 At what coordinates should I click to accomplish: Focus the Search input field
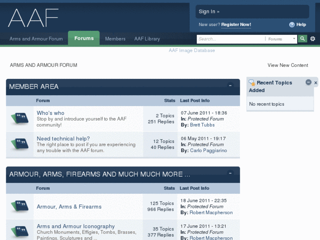point(231,39)
